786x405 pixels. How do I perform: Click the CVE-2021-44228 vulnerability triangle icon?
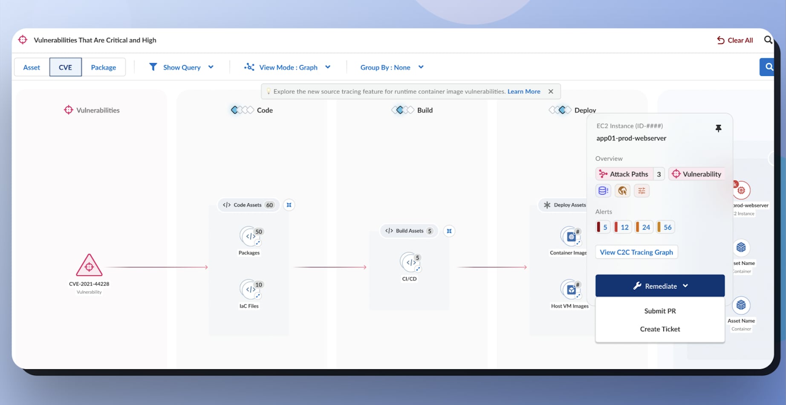tap(89, 265)
